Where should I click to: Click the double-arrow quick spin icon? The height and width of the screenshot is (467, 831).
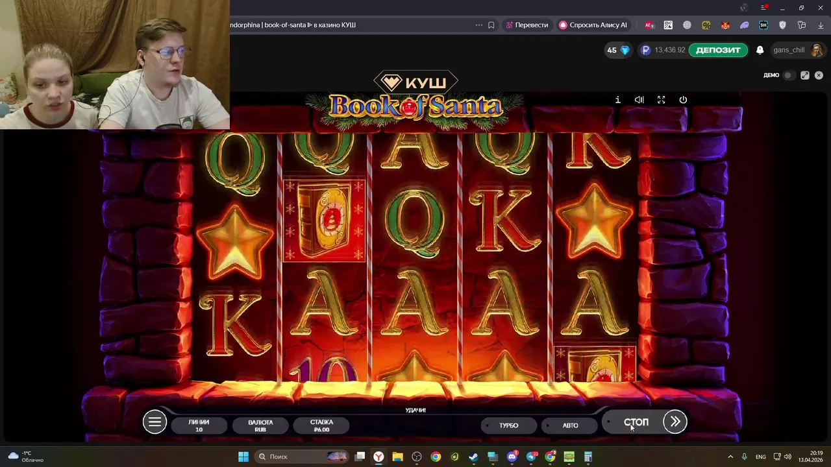click(x=675, y=422)
